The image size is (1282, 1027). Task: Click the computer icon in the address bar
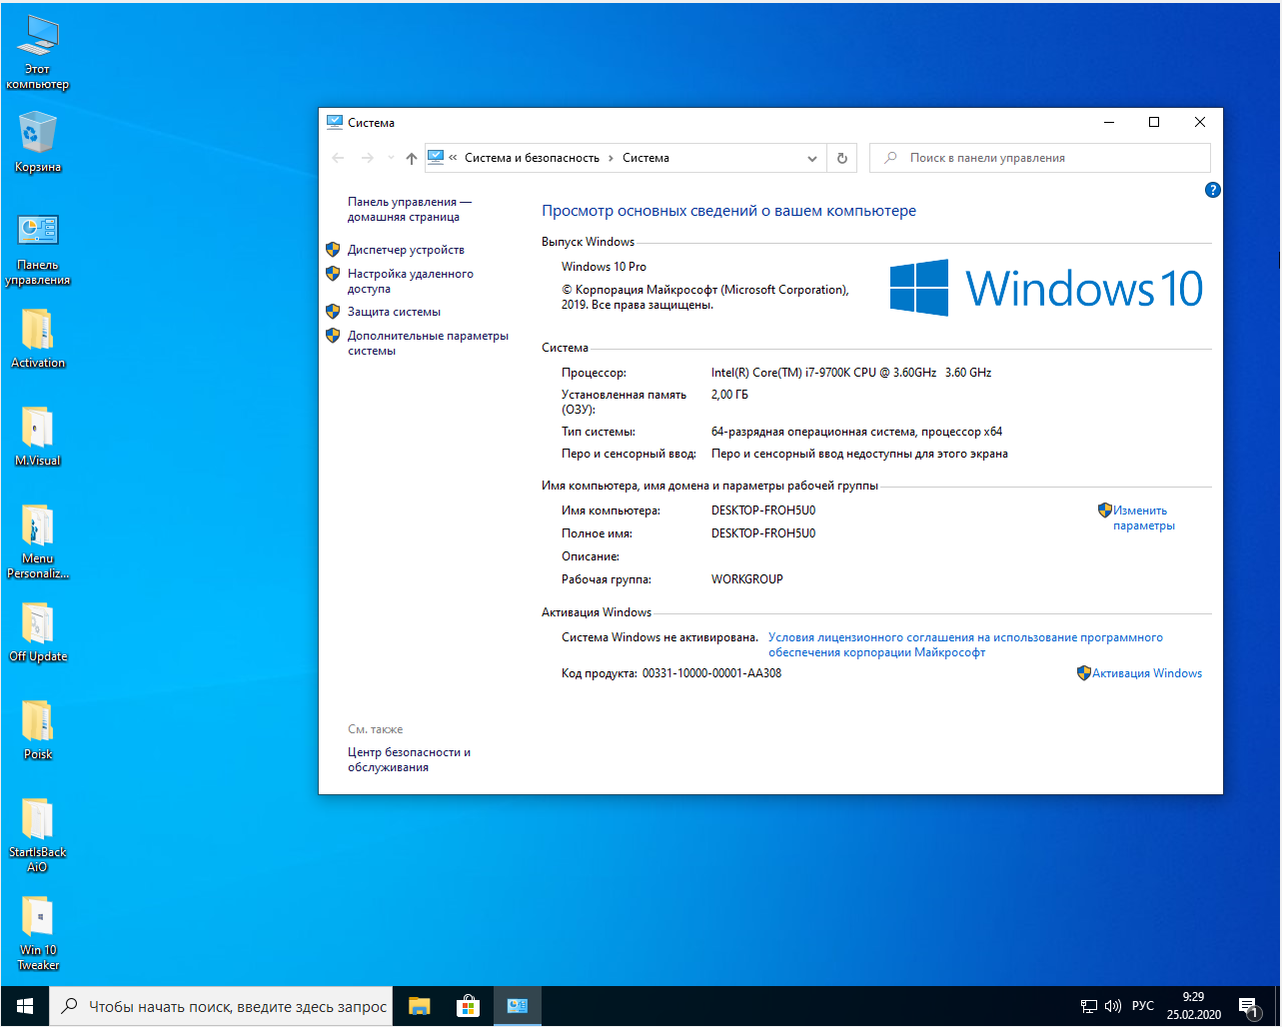436,157
